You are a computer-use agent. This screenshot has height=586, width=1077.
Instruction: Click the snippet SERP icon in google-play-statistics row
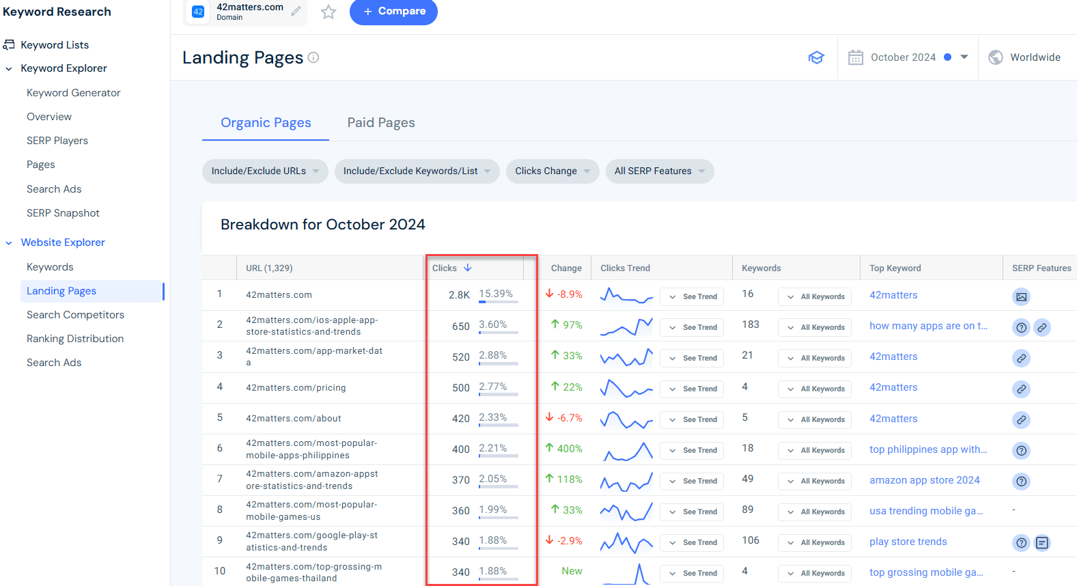[x=1041, y=542]
